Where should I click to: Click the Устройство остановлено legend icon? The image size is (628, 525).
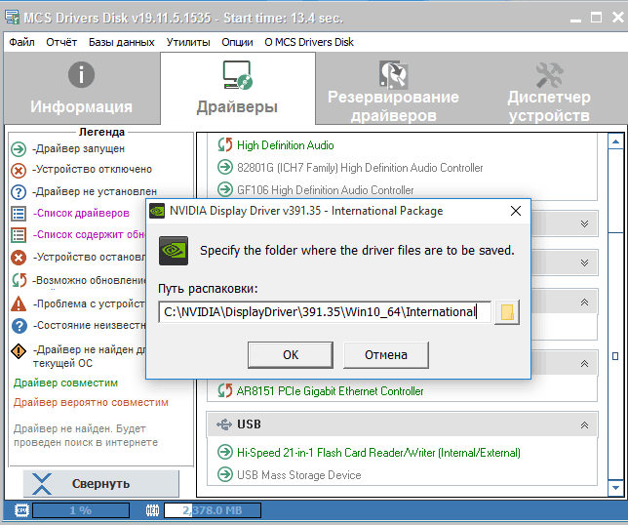pyautogui.click(x=19, y=258)
